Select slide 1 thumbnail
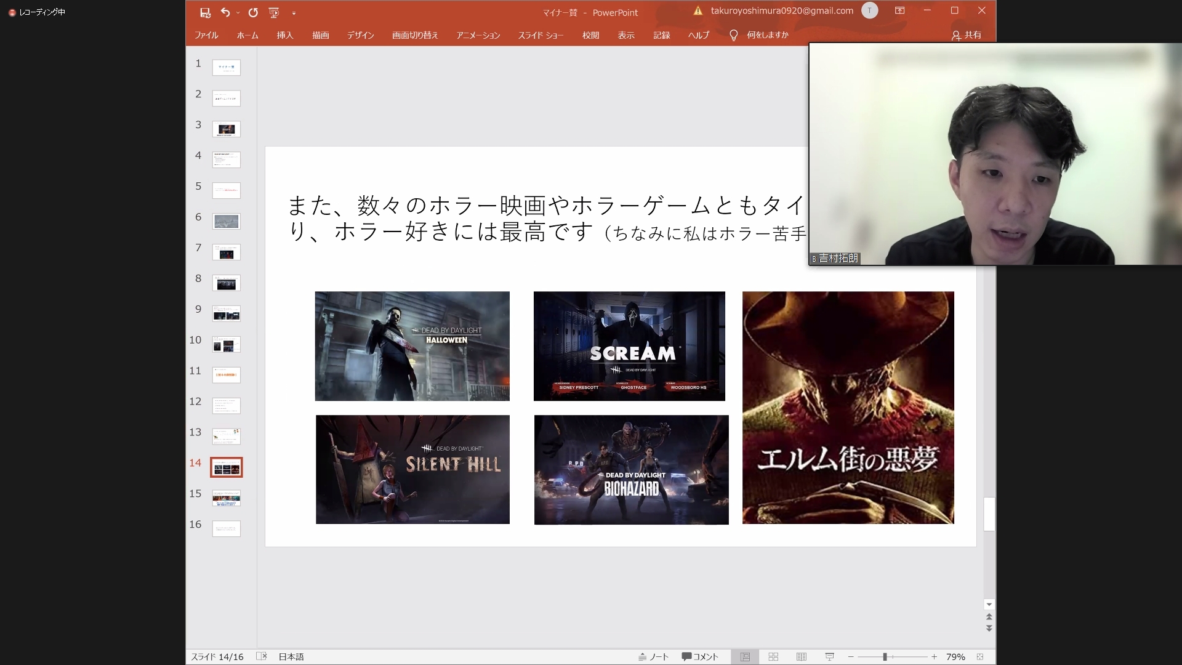1182x665 pixels. 226,67
